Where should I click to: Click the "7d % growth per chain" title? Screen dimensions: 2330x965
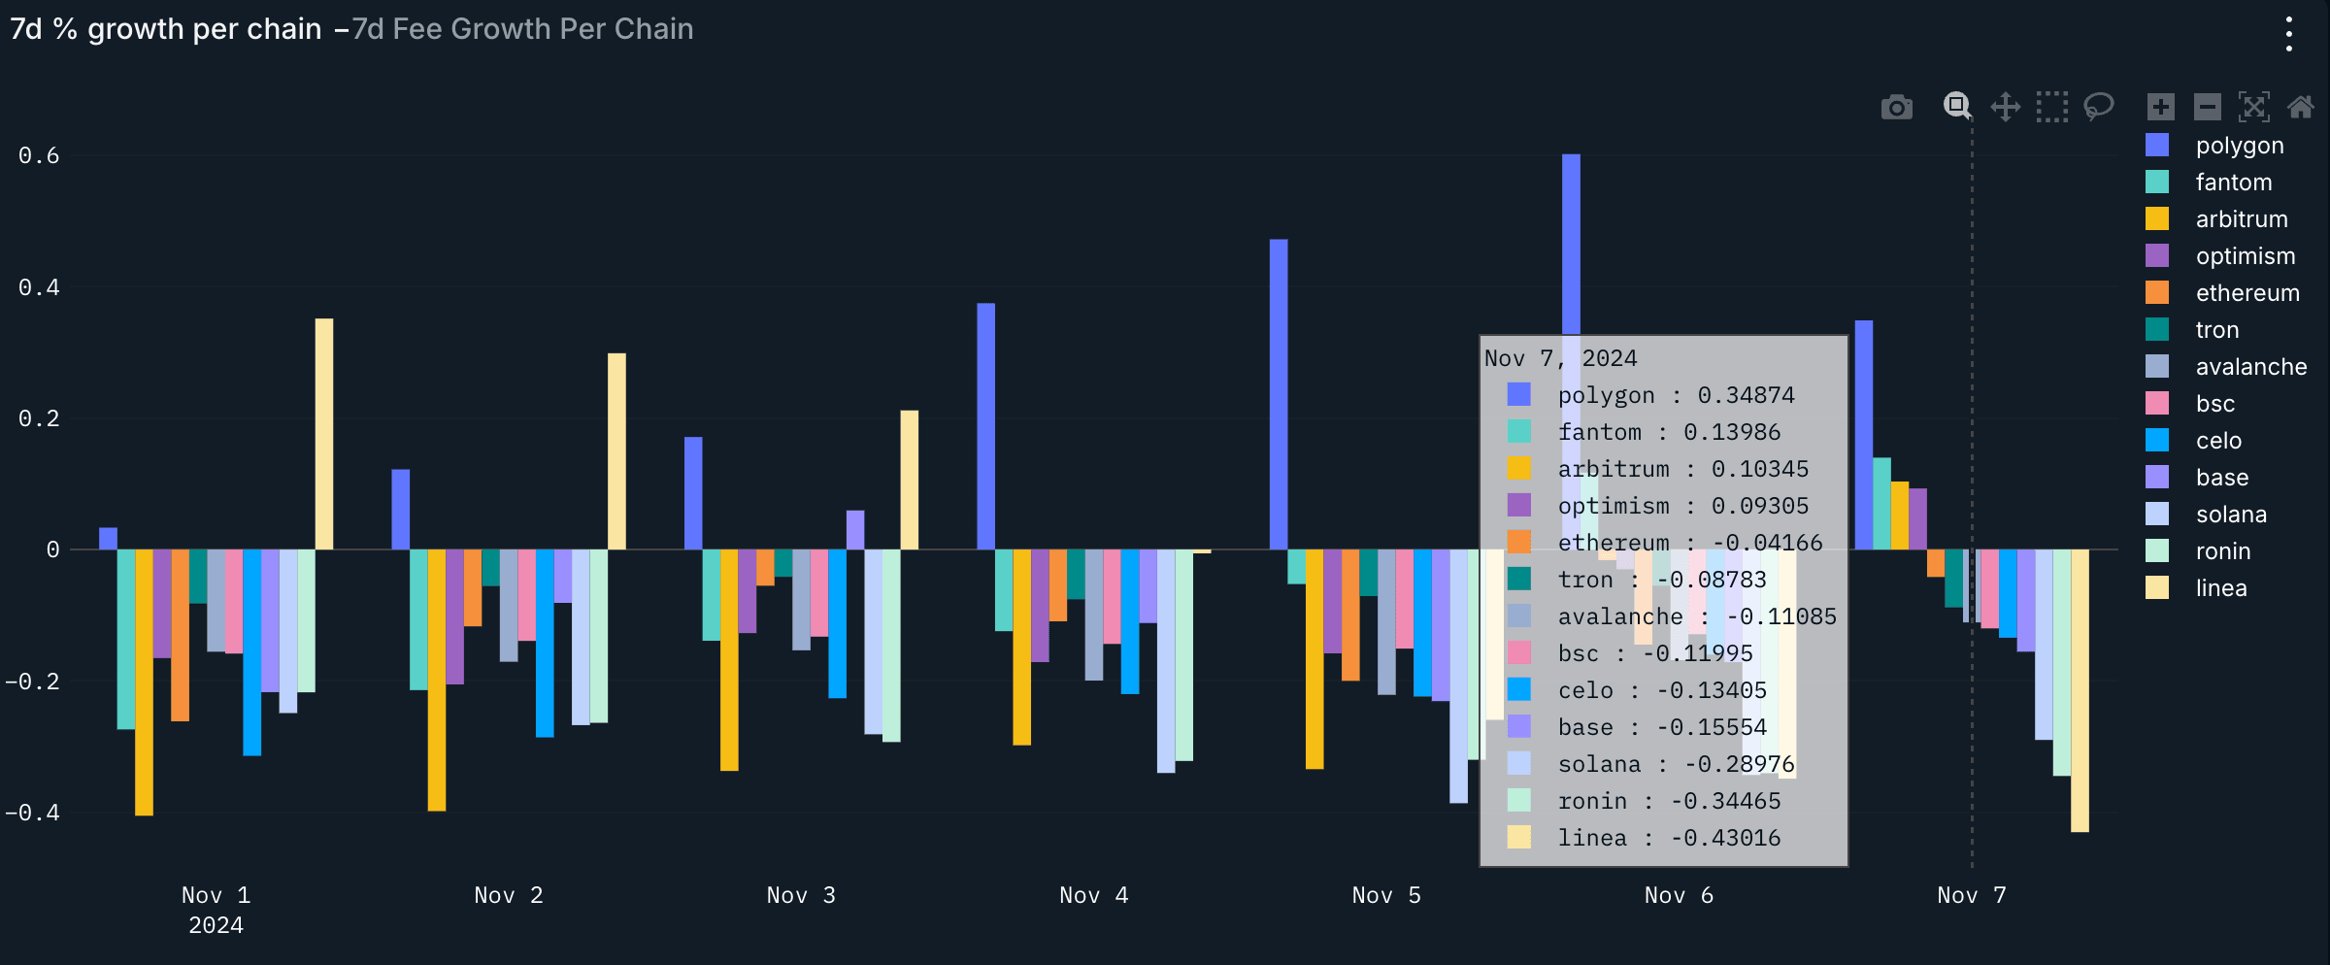point(165,29)
